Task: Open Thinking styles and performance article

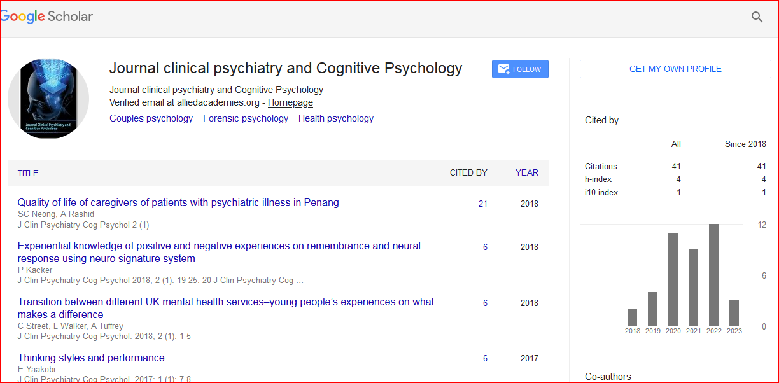Action: pyautogui.click(x=91, y=358)
